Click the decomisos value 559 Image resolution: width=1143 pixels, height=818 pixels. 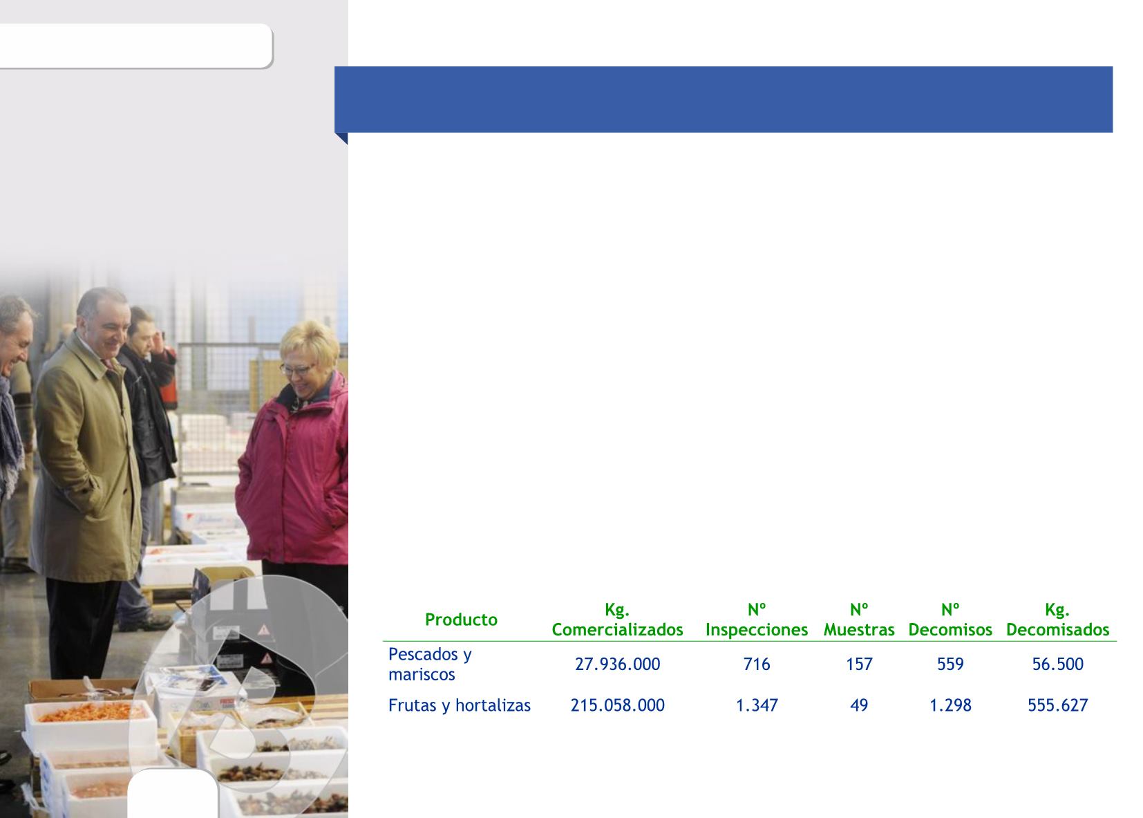point(950,664)
